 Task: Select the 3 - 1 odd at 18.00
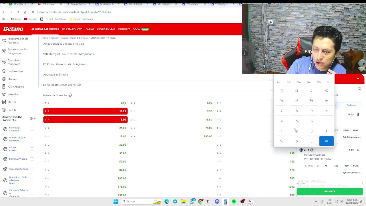click(85, 136)
